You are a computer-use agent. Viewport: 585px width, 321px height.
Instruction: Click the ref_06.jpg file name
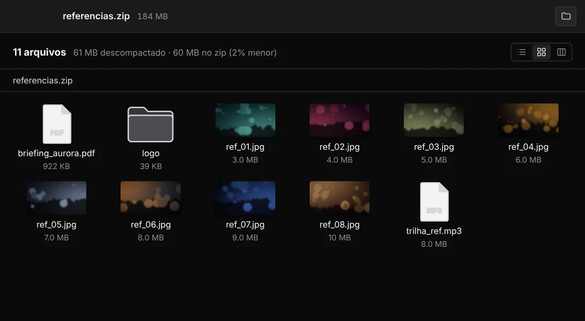[151, 225]
